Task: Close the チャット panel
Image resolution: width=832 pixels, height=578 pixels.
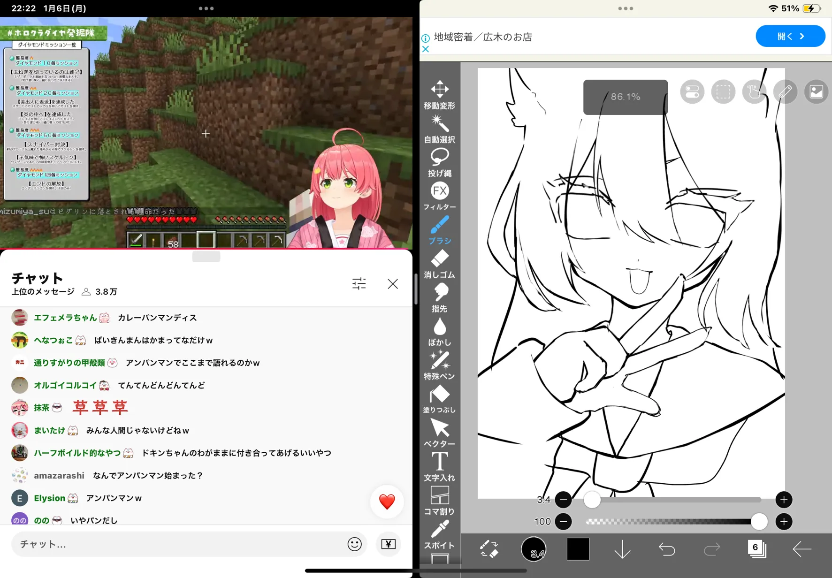Action: pyautogui.click(x=393, y=283)
